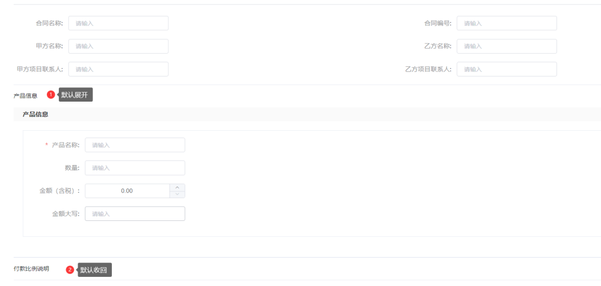Expand the 付款比例说明 collapsed section
Viewport: 601px width, 286px height.
pyautogui.click(x=31, y=269)
